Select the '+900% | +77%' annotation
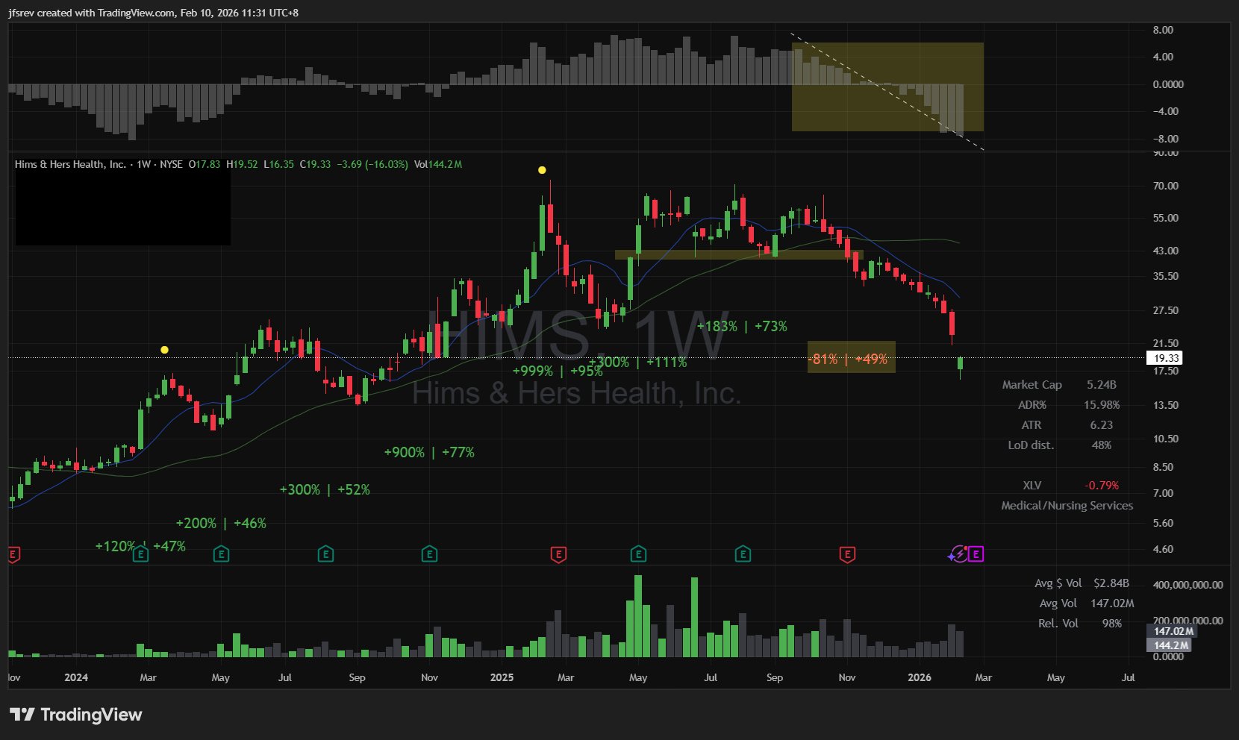The height and width of the screenshot is (740, 1239). click(x=429, y=452)
